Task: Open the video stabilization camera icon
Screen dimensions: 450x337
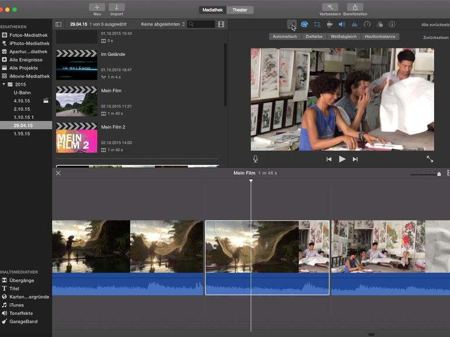Action: coord(330,24)
